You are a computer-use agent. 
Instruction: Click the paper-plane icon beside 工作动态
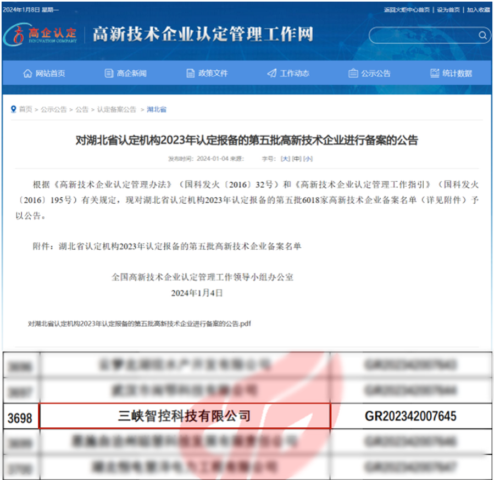270,73
